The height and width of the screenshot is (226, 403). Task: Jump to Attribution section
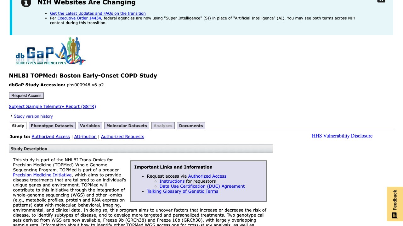coord(85,137)
